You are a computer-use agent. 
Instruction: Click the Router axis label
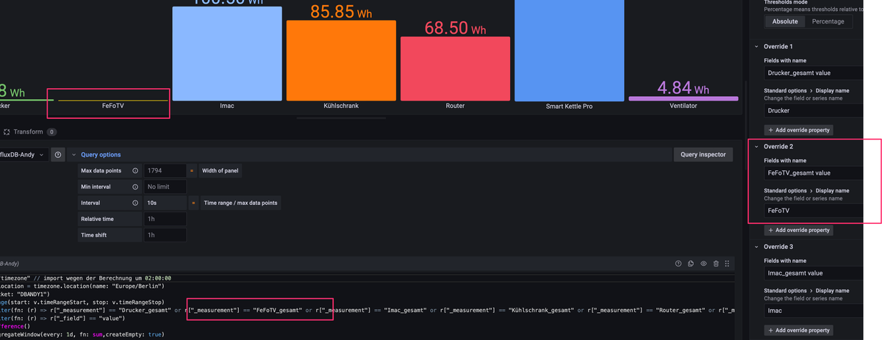pyautogui.click(x=455, y=106)
